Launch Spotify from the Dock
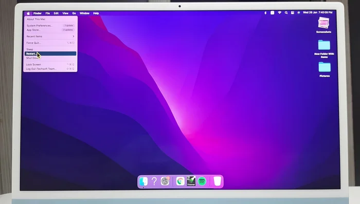The height and width of the screenshot is (204, 360). pyautogui.click(x=202, y=181)
